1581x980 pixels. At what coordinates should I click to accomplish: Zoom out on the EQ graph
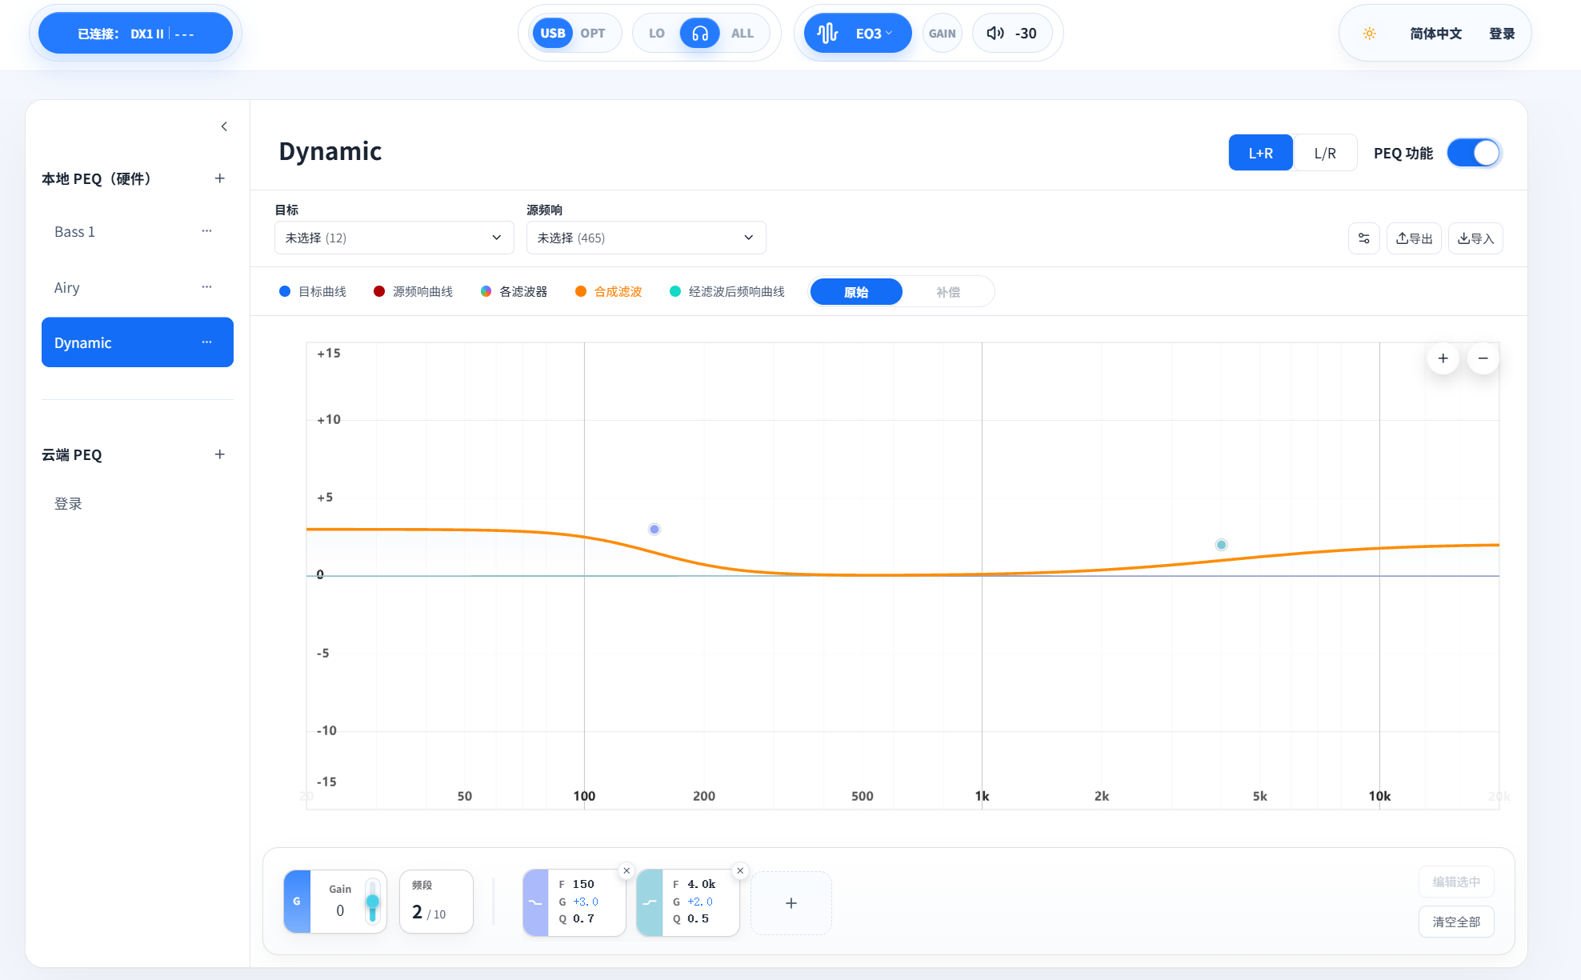pyautogui.click(x=1483, y=358)
